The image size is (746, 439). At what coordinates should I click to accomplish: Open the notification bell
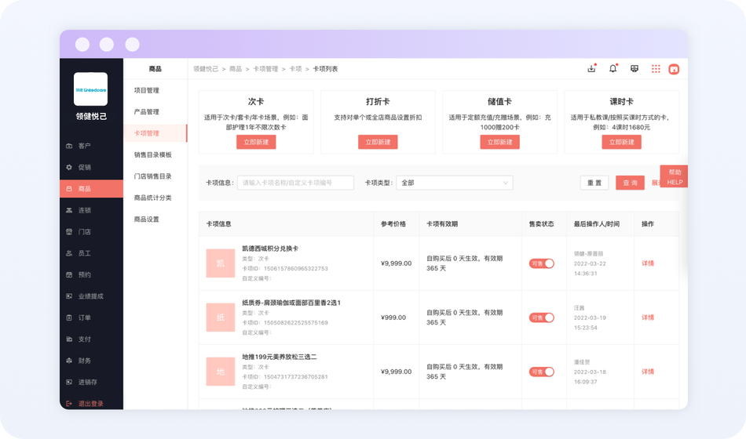(x=613, y=69)
